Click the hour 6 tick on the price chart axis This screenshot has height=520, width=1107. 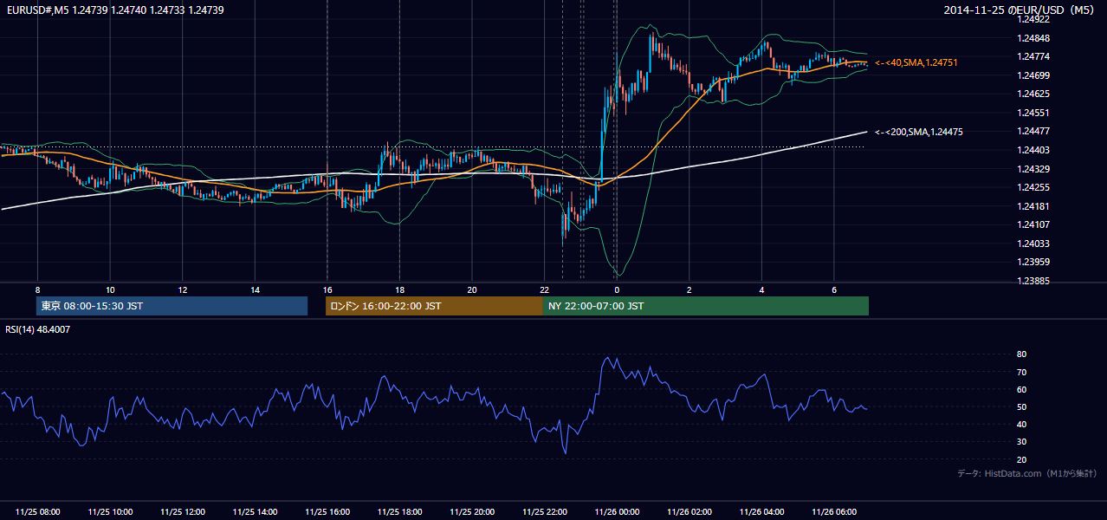click(x=833, y=289)
